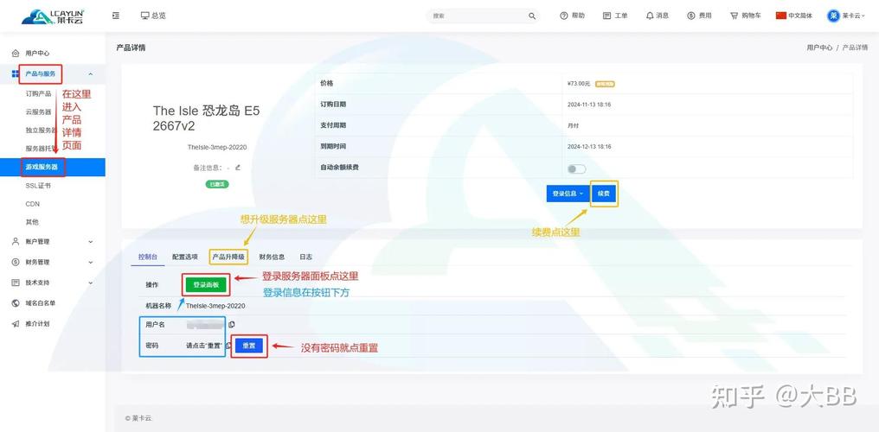The height and width of the screenshot is (432, 879).
Task: Copy the 密码 with the copy icon
Action: point(228,346)
